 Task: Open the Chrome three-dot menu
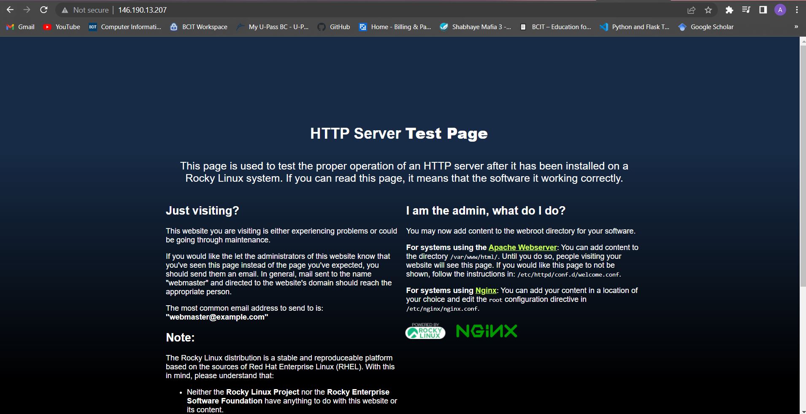click(797, 10)
